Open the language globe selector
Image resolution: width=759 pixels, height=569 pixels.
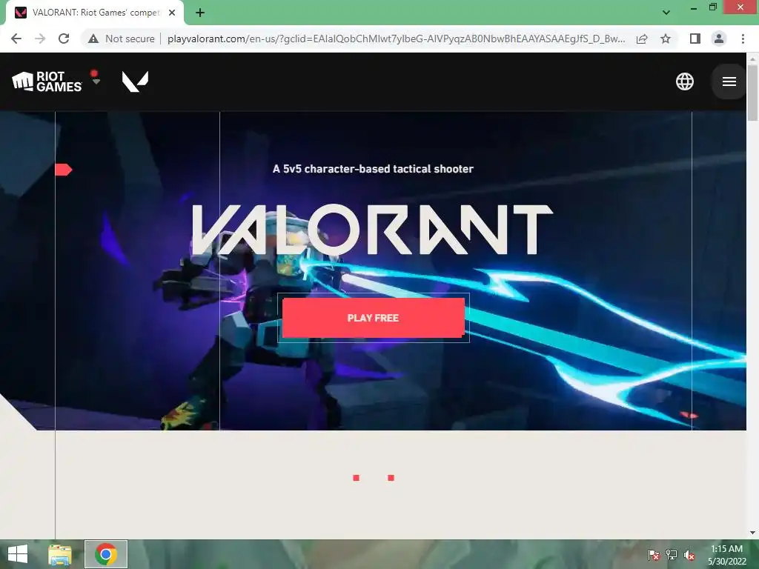pyautogui.click(x=684, y=81)
